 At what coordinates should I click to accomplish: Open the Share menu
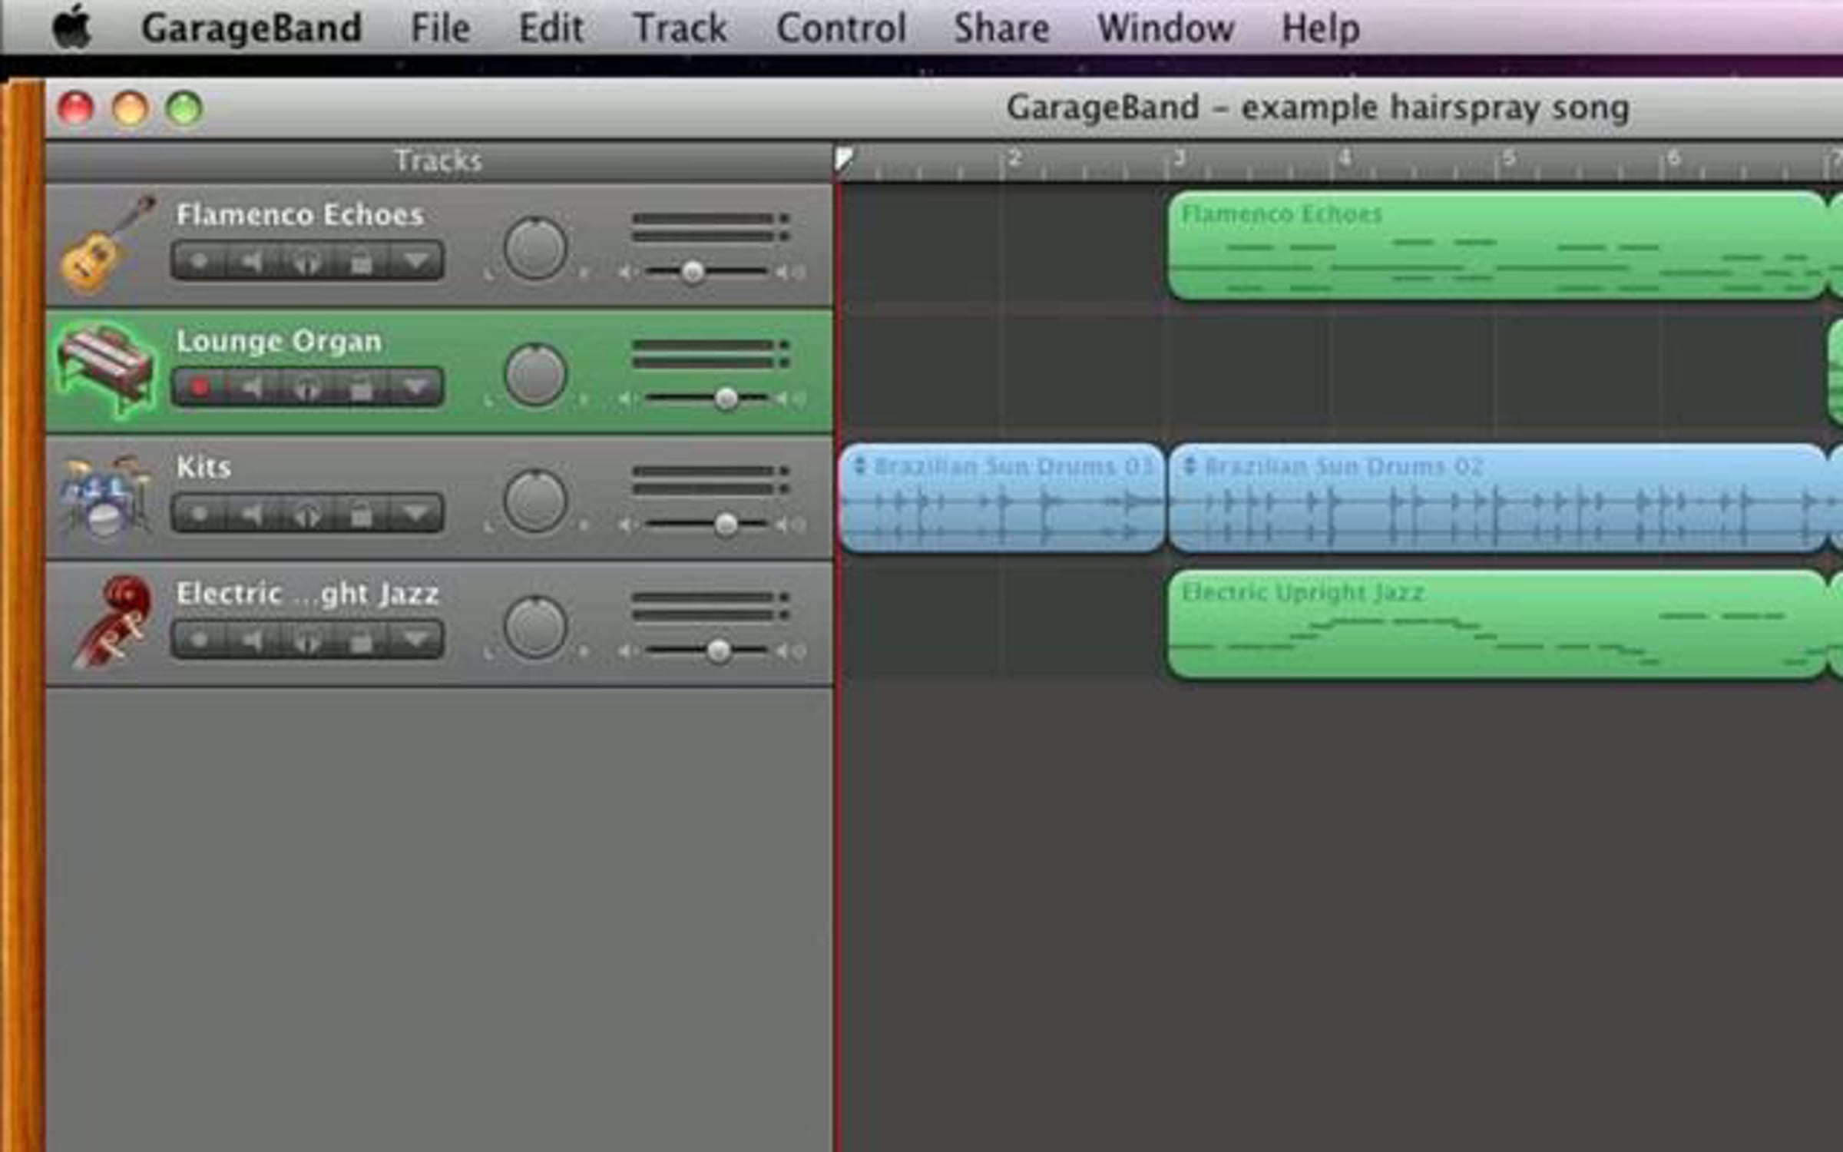(1001, 28)
